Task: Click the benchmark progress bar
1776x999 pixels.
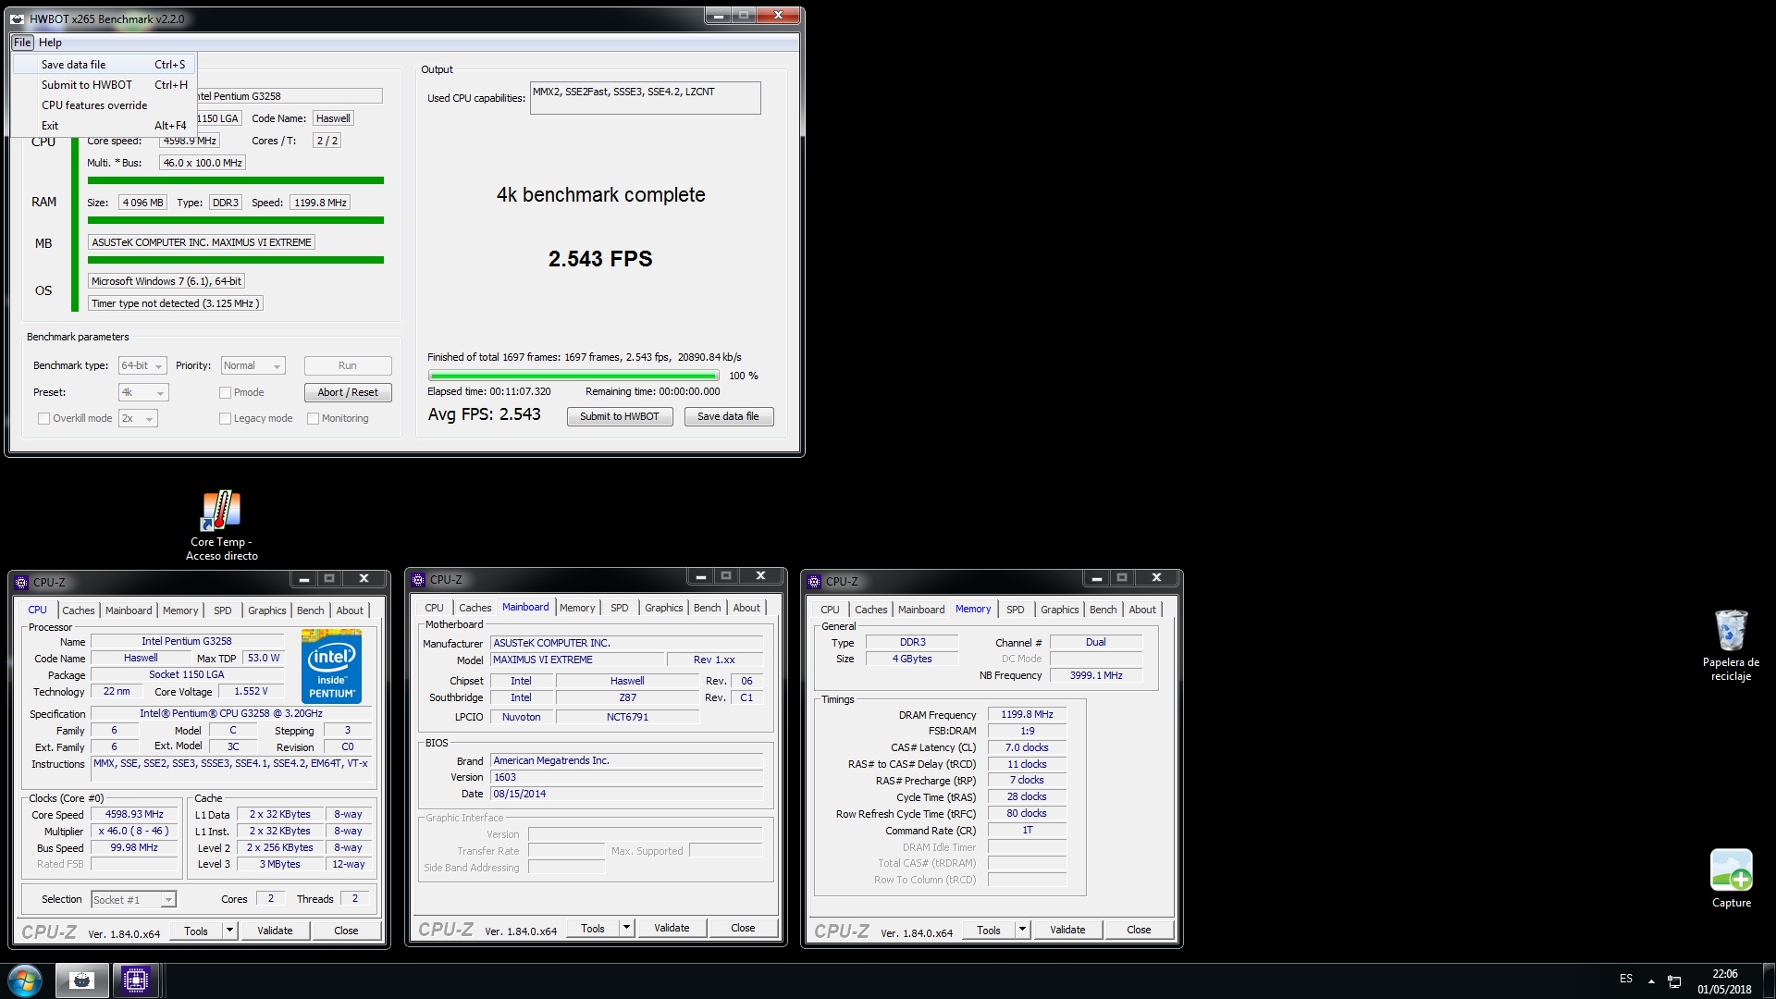Action: coord(573,376)
